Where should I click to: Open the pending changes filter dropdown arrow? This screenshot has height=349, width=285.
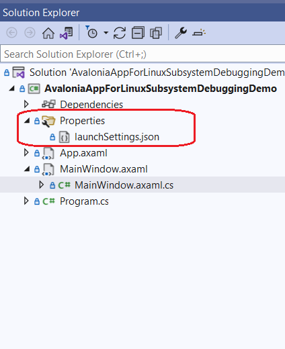[106, 33]
